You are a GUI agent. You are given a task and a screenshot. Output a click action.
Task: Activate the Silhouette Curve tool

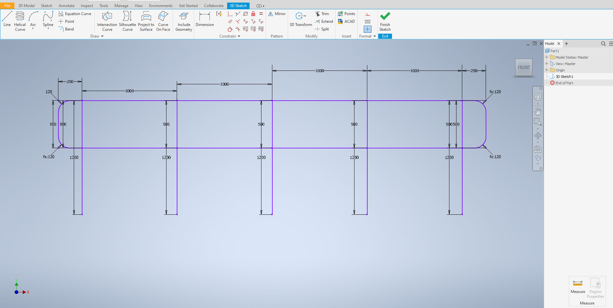pos(127,21)
